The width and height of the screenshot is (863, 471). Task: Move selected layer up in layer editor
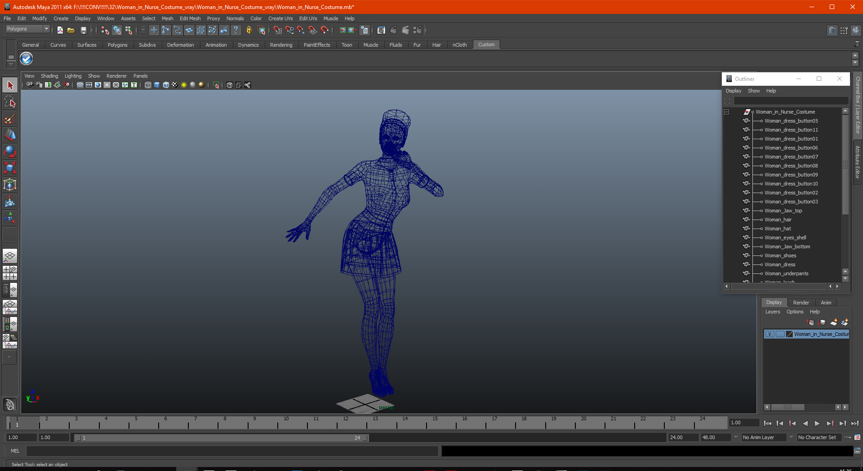pos(811,322)
